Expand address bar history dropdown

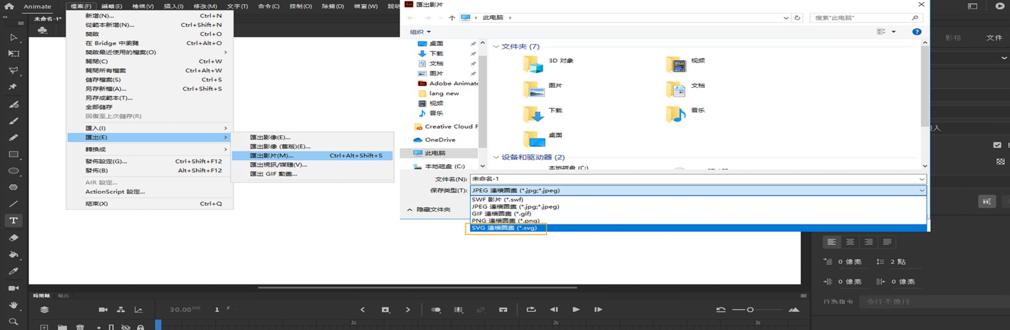point(786,18)
